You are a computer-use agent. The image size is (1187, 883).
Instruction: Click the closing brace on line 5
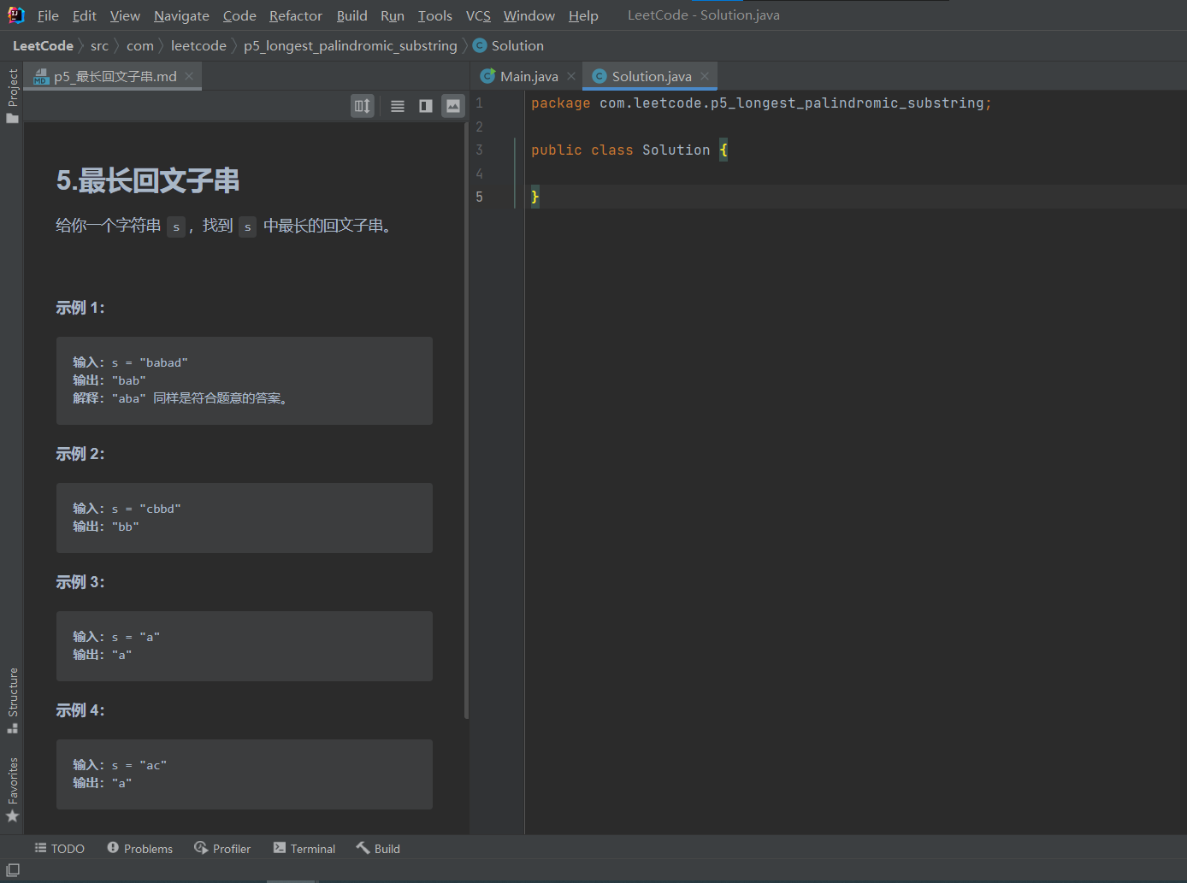535,197
